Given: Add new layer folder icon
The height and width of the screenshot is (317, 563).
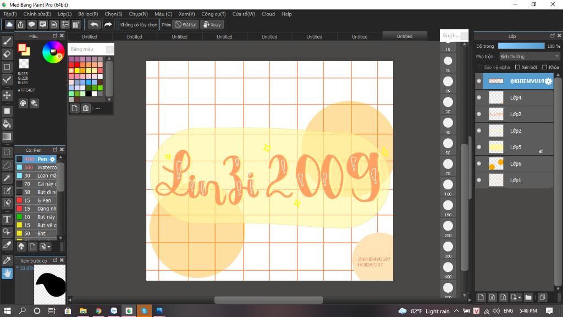Looking at the screenshot, I should tap(528, 297).
